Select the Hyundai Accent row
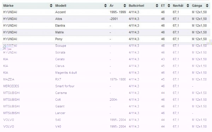 point(106,12)
